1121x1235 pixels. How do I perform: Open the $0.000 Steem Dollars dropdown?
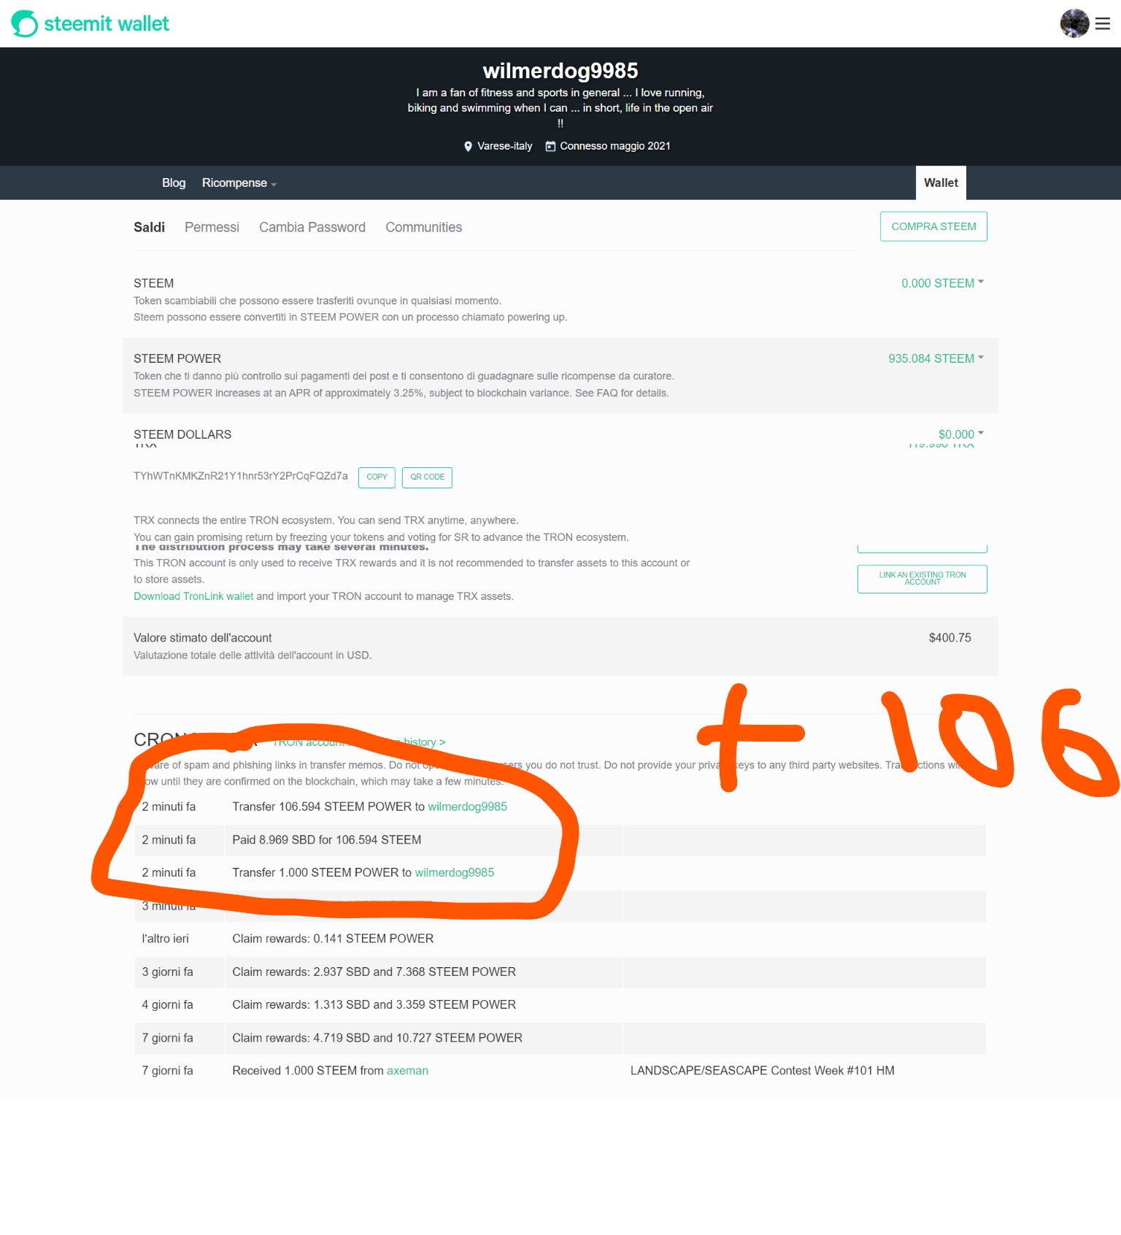(x=961, y=434)
